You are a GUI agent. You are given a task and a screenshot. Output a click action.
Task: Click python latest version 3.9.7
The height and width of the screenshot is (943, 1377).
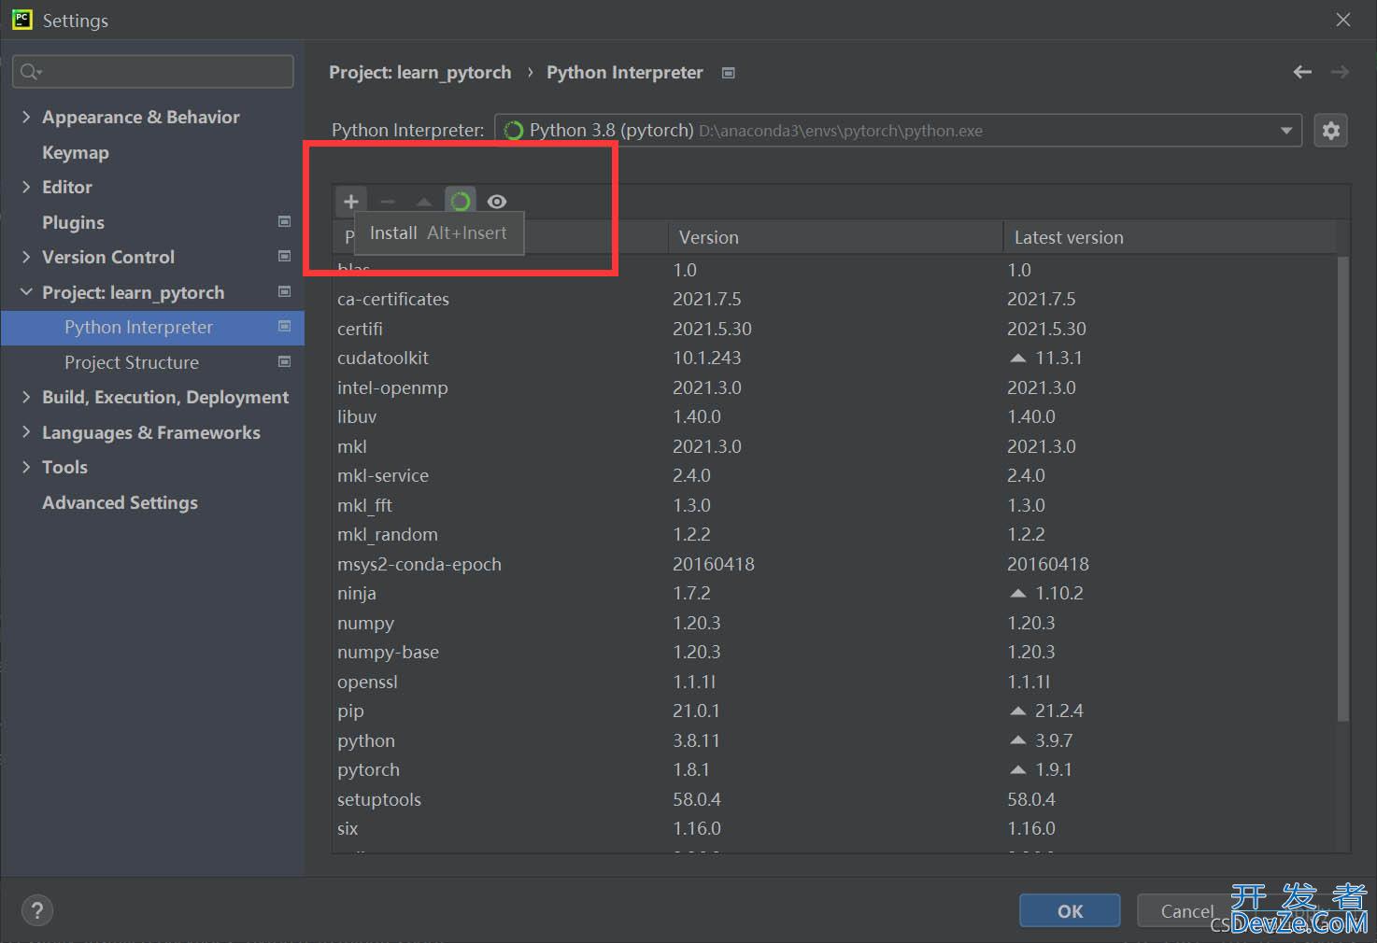[x=1054, y=740]
